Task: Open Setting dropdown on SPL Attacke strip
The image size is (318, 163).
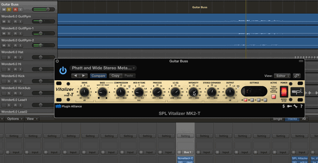Action: (300, 136)
